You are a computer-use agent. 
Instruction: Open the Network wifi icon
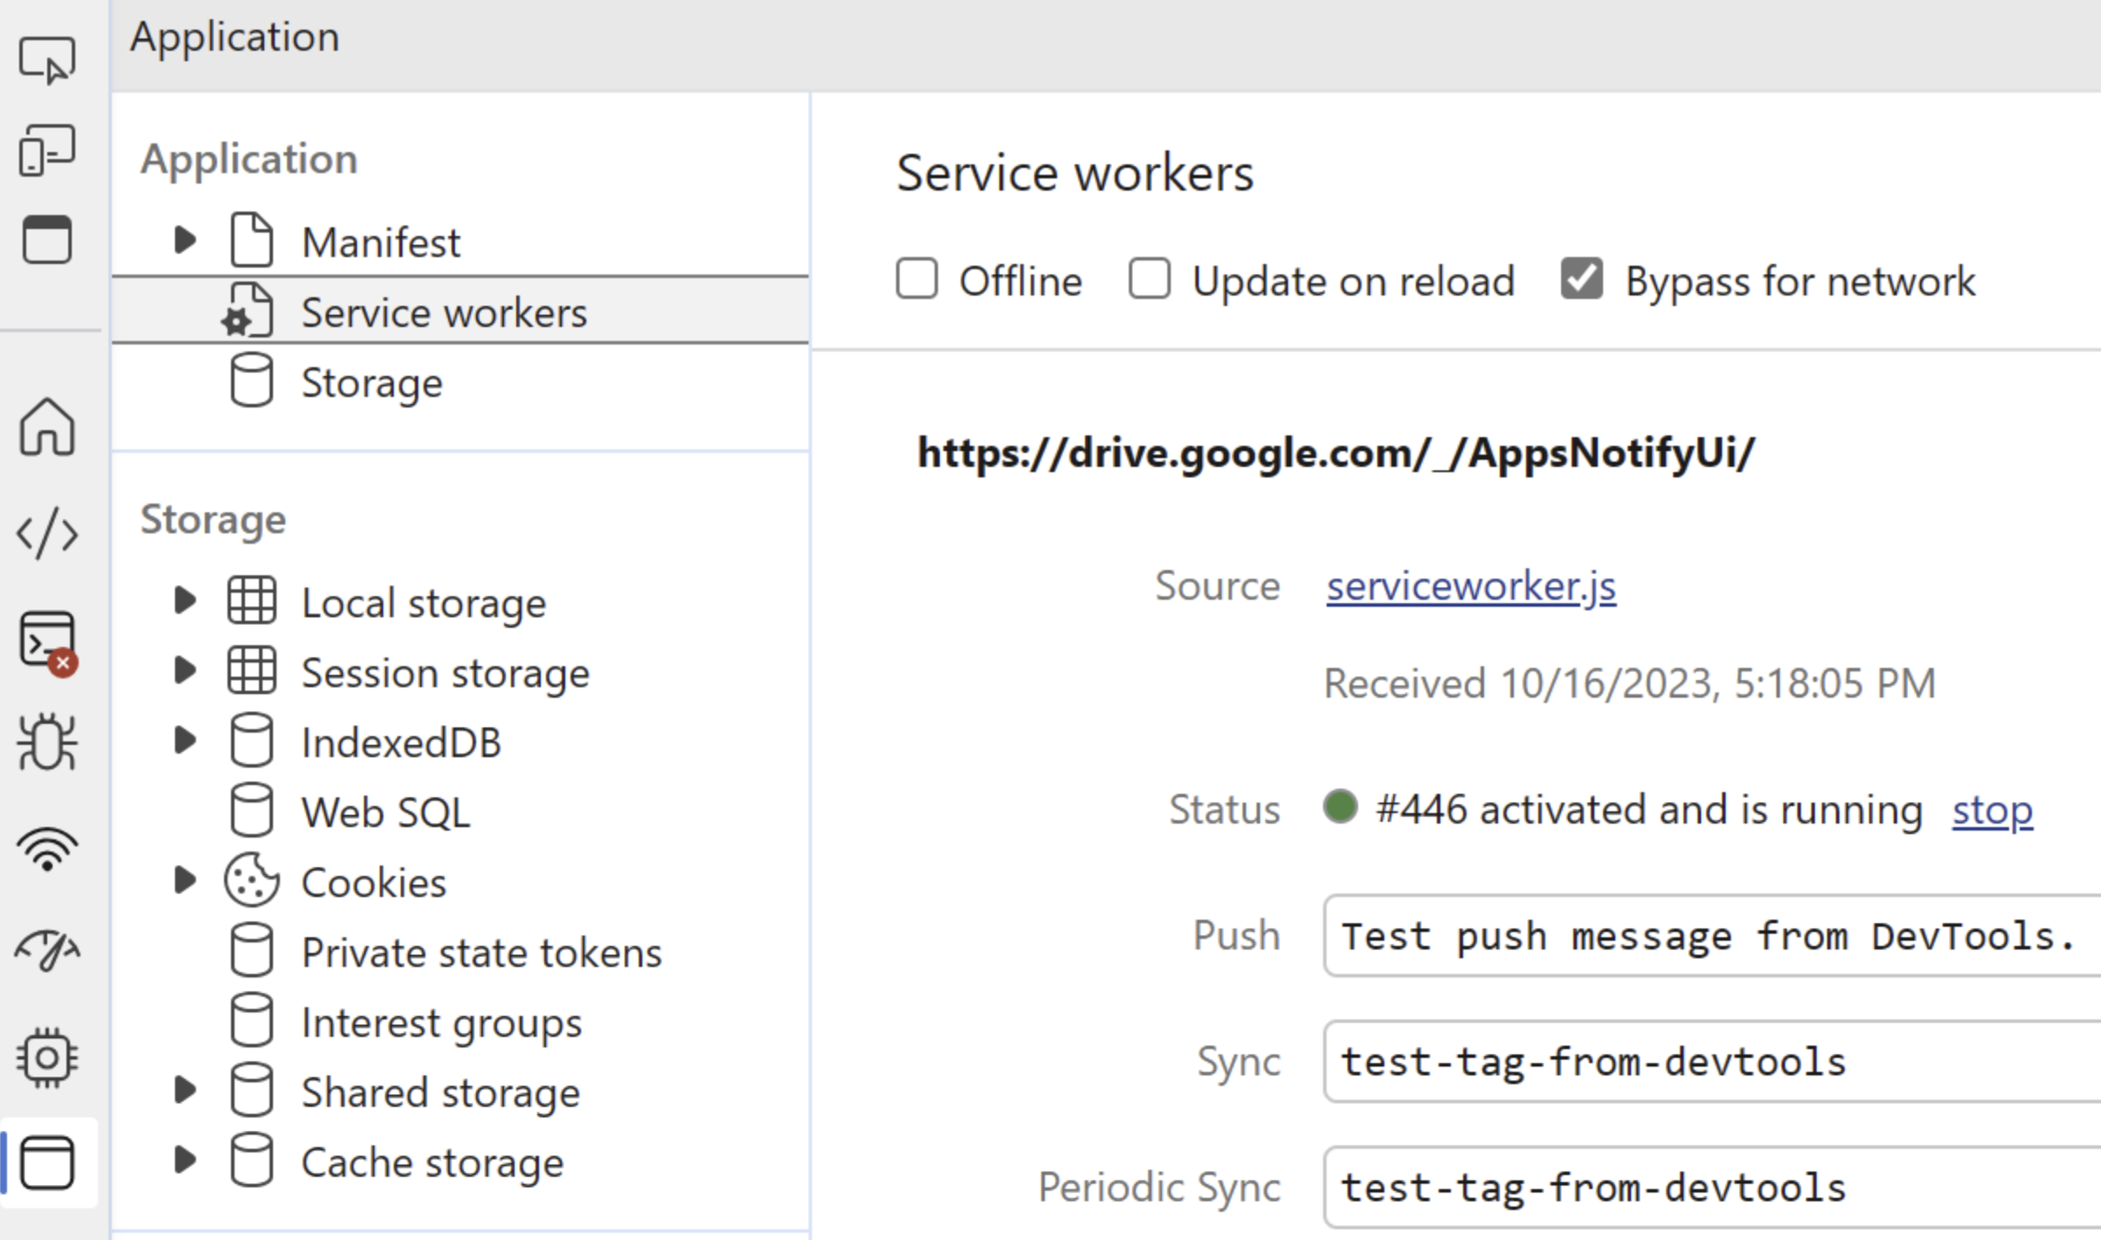[46, 848]
